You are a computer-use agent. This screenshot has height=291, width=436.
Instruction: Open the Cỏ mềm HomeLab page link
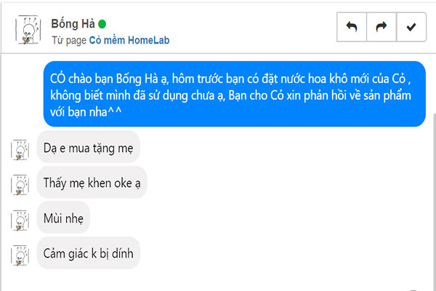pyautogui.click(x=129, y=41)
